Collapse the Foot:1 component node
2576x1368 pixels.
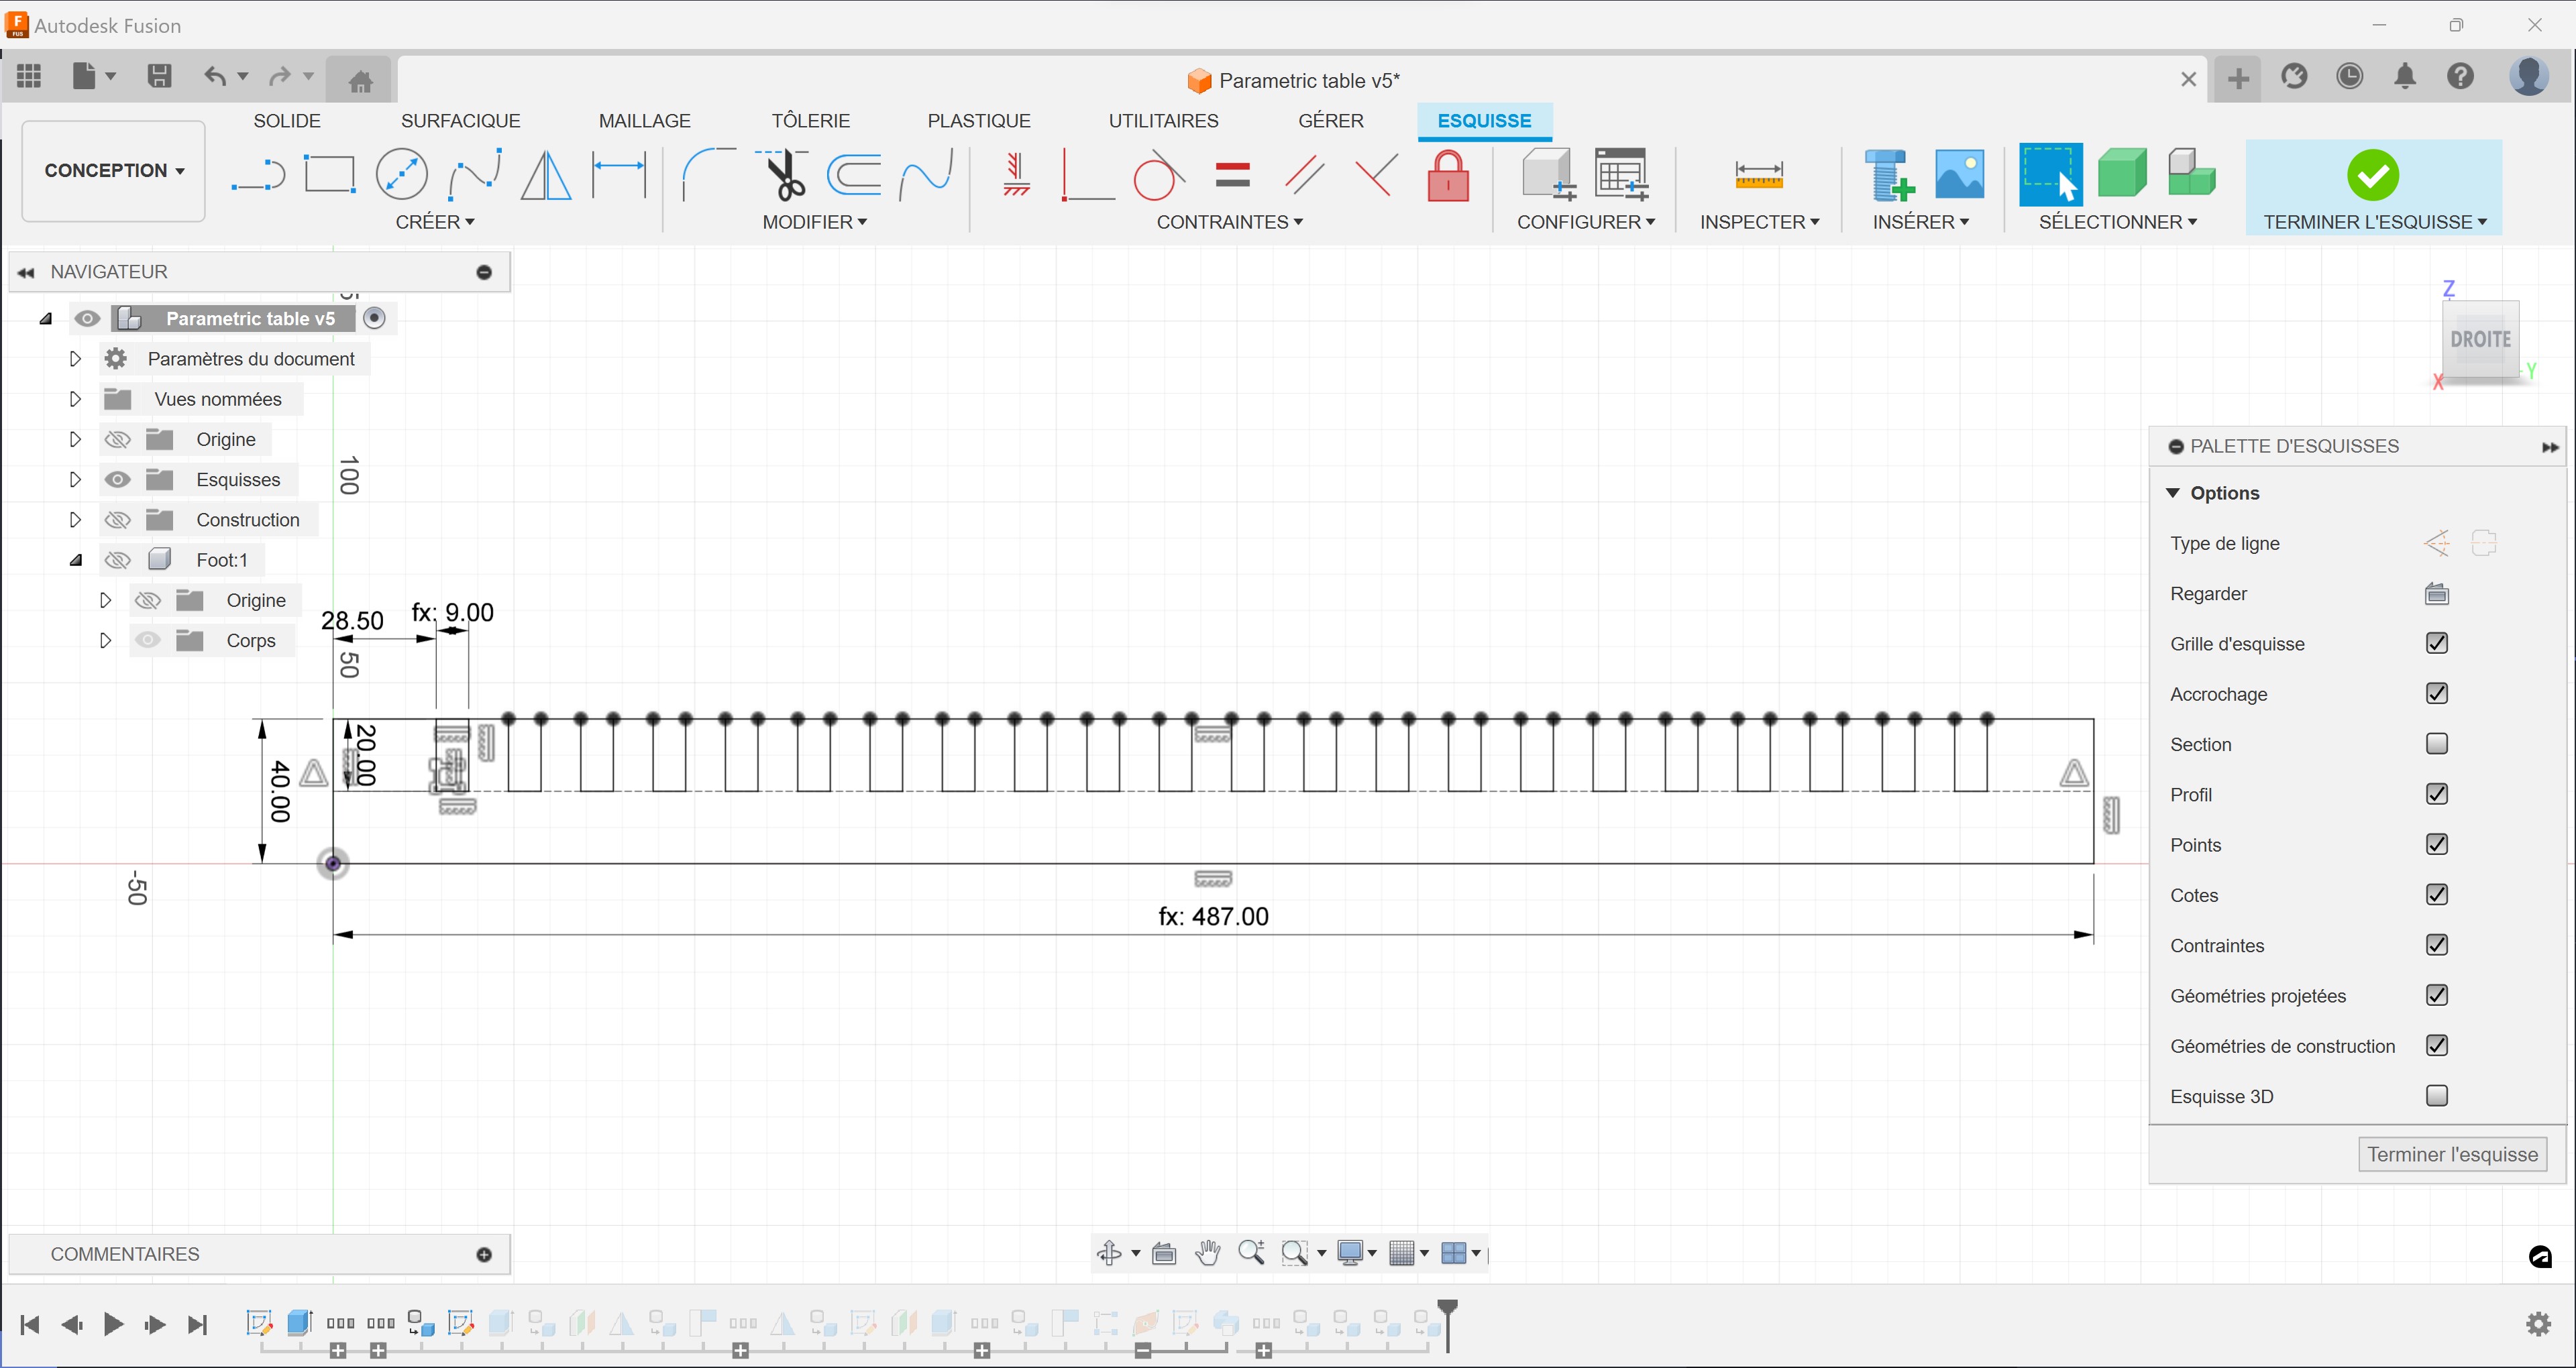pos(75,560)
